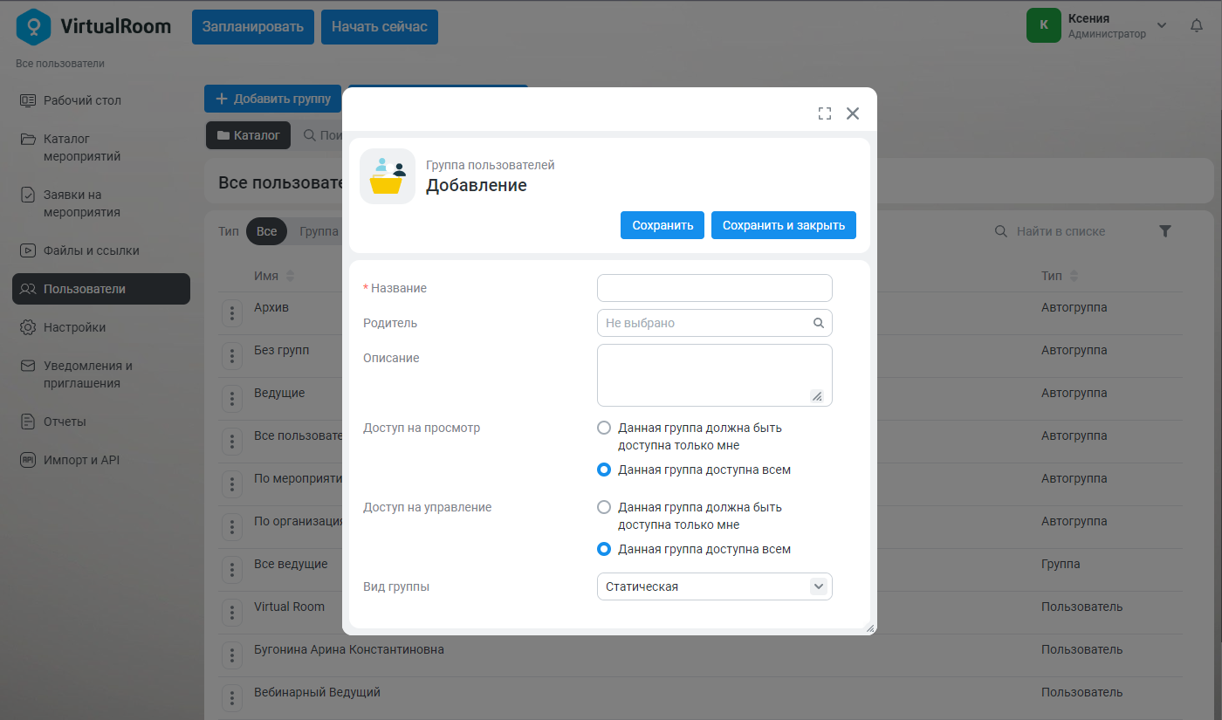Open Отчеты in the sidebar
Viewport: 1222px width, 720px height.
tap(101, 422)
